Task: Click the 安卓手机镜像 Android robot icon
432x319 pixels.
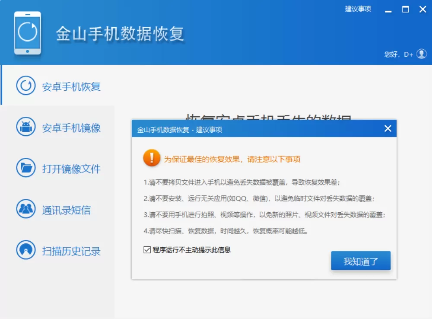Action: pos(26,127)
